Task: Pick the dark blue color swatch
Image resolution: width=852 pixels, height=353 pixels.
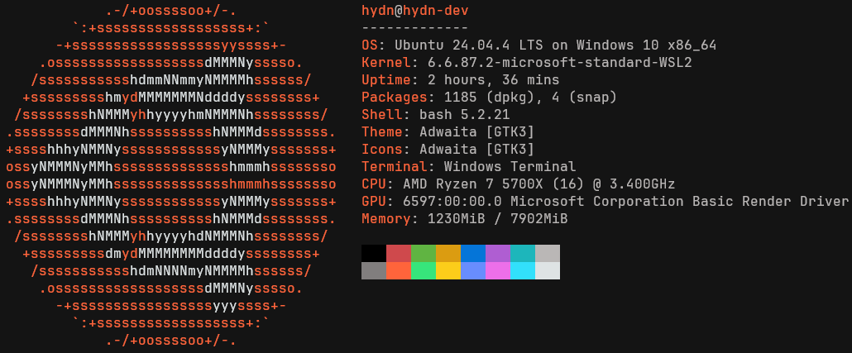Action: [x=473, y=253]
